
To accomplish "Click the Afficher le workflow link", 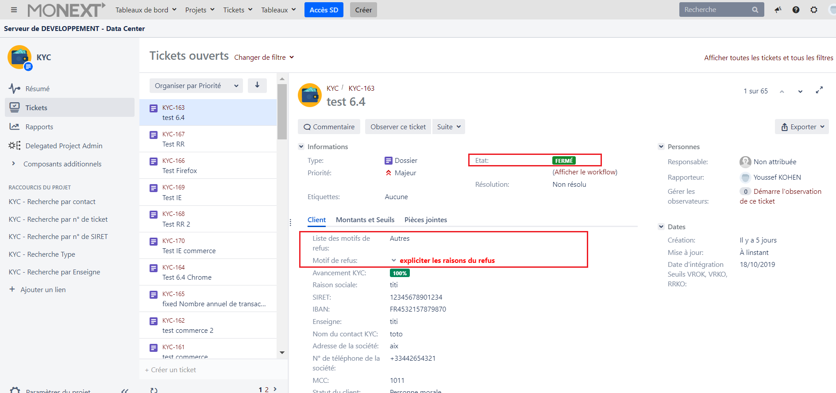I will 585,172.
